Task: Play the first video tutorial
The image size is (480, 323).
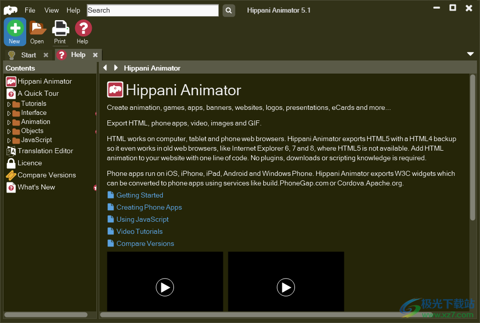Action: pos(165,287)
